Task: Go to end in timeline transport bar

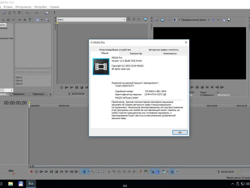Action: pyautogui.click(x=66, y=171)
